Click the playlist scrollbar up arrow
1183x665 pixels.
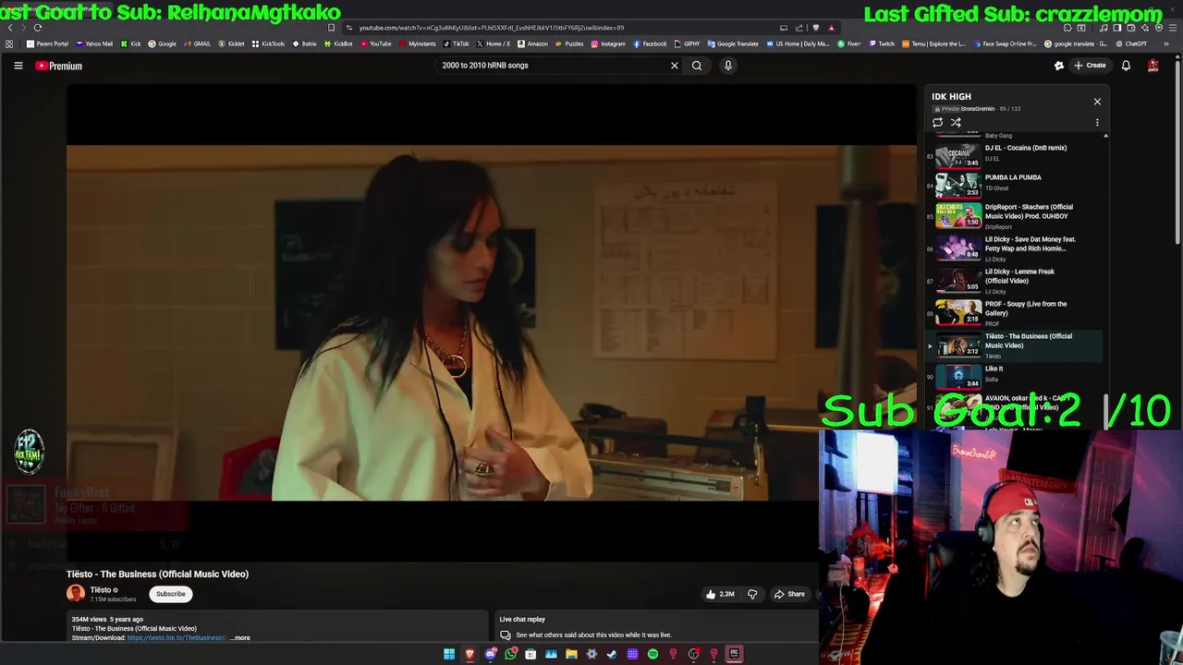pos(1105,136)
